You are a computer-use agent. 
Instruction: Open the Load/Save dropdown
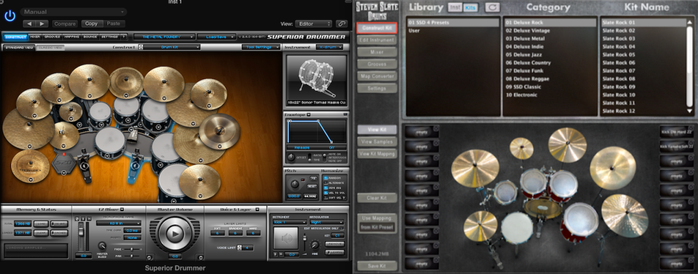coord(217,37)
